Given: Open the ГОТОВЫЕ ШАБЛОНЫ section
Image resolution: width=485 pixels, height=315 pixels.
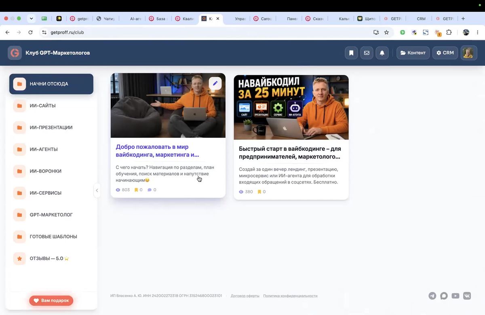Looking at the screenshot, I should pyautogui.click(x=51, y=237).
